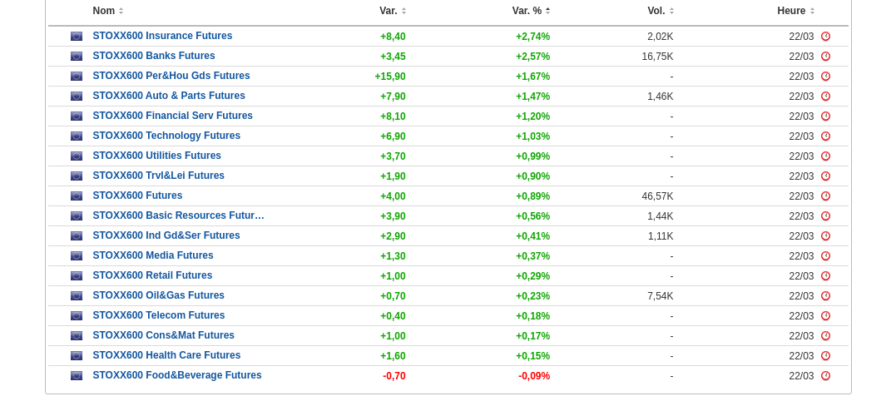
Task: Click the flag icon beside STOXX600 Insurance Futures
Action: point(77,37)
